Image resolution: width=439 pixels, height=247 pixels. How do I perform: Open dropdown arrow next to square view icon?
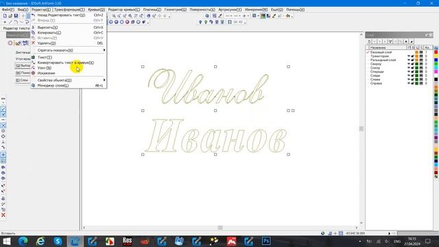pos(258,16)
